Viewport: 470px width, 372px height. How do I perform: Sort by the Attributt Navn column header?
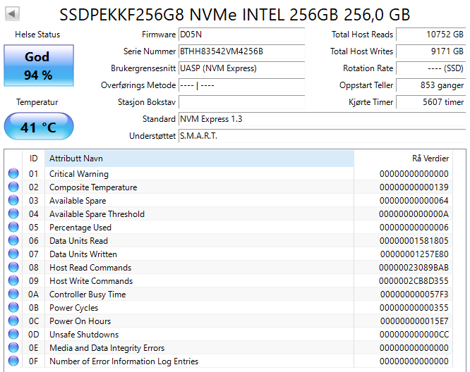tap(198, 159)
